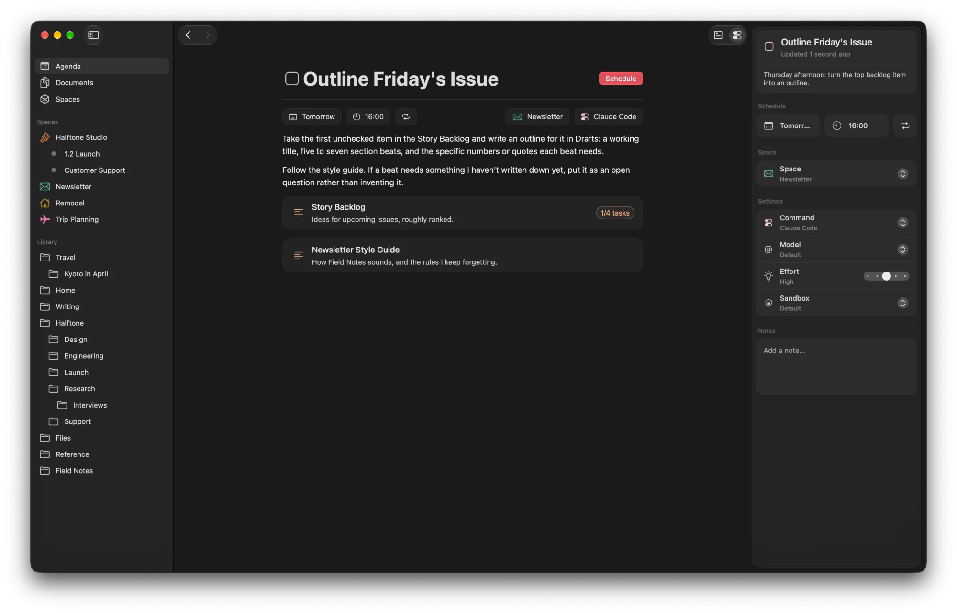Toggle the inspector panel icon in the toolbar
This screenshot has height=613, width=957.
coord(737,35)
